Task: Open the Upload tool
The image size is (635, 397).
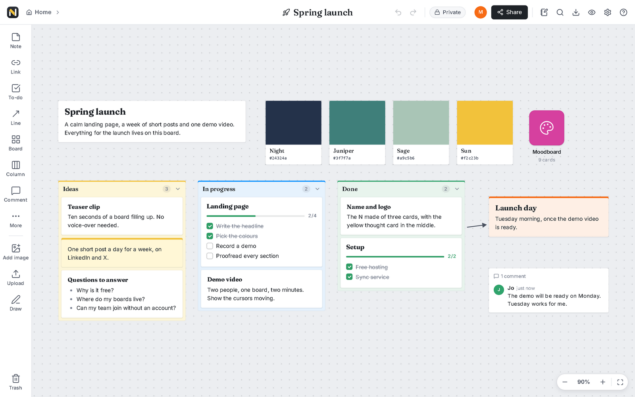Action: (x=15, y=278)
